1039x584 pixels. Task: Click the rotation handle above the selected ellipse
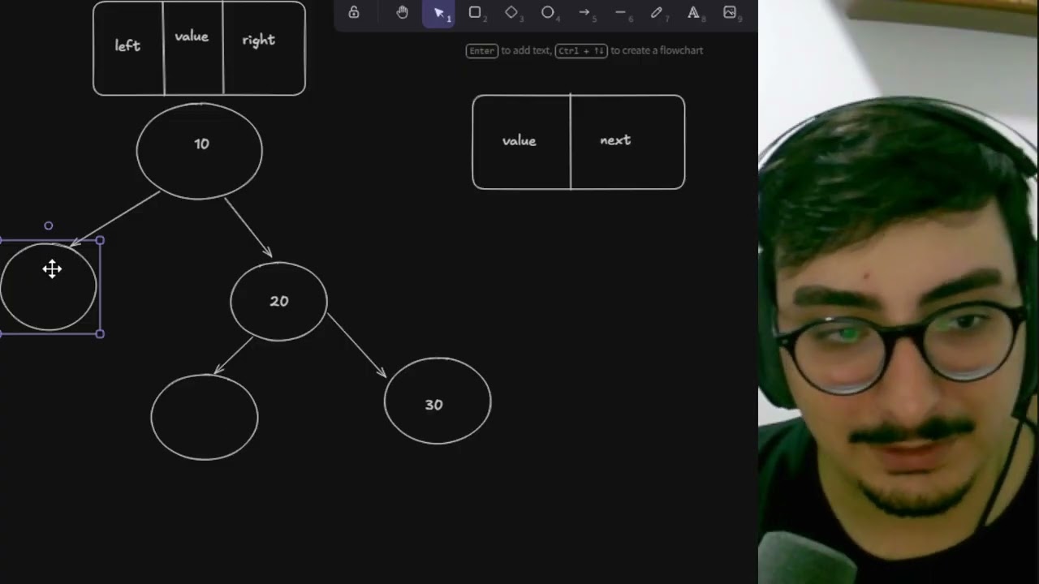click(49, 226)
